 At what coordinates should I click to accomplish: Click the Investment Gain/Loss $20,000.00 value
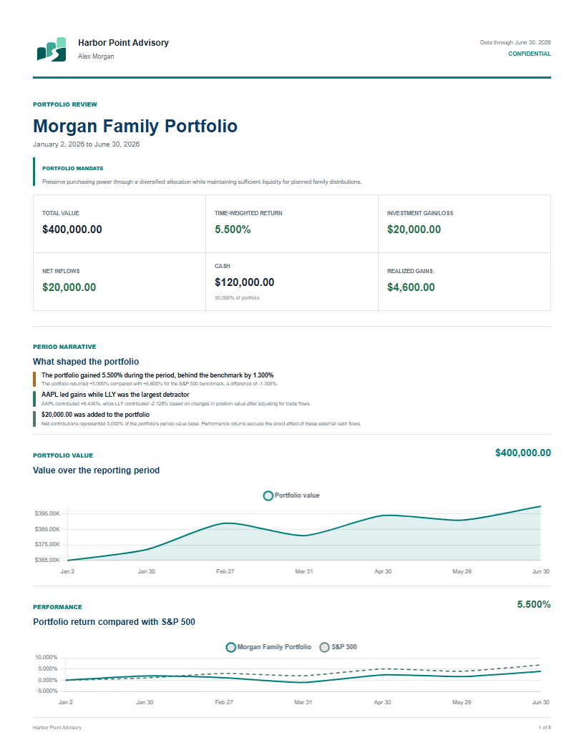(x=414, y=230)
